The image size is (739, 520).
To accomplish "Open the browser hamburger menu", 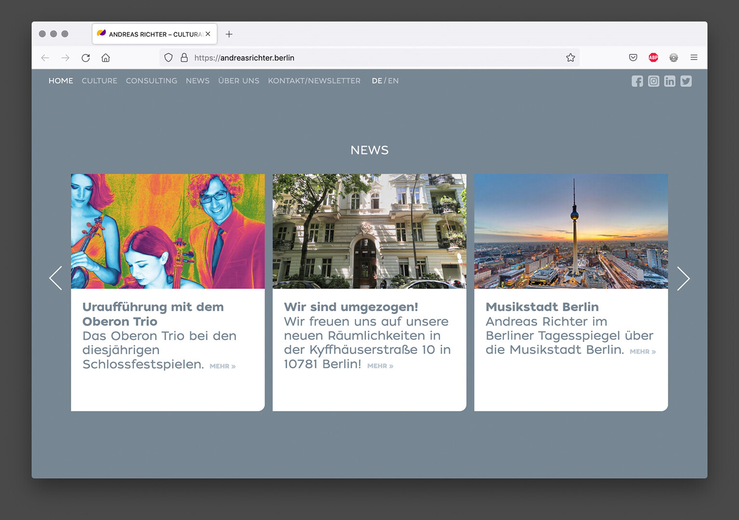I will (x=694, y=58).
